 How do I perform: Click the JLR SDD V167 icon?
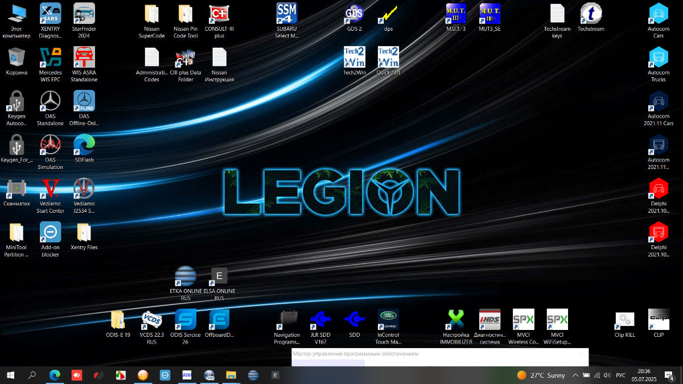pos(320,320)
